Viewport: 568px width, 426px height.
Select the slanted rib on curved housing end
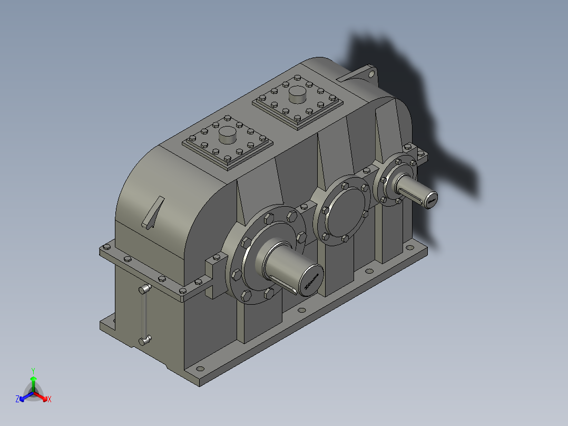[x=153, y=213]
